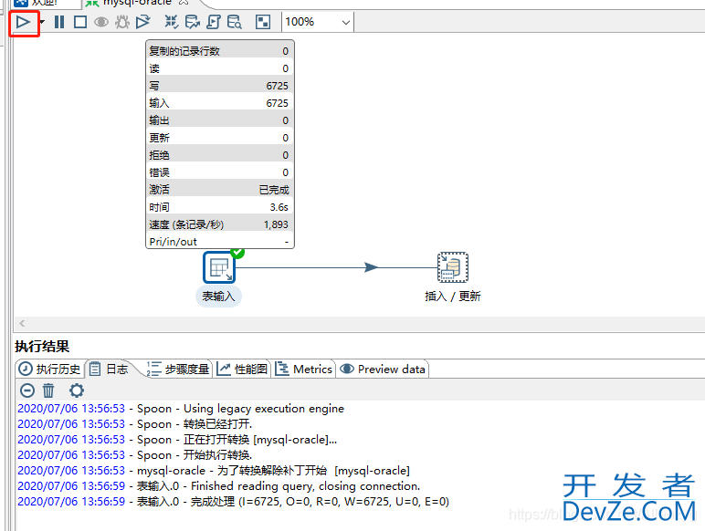Select the 插入 / 更新 step icon
705x531 pixels.
[453, 267]
